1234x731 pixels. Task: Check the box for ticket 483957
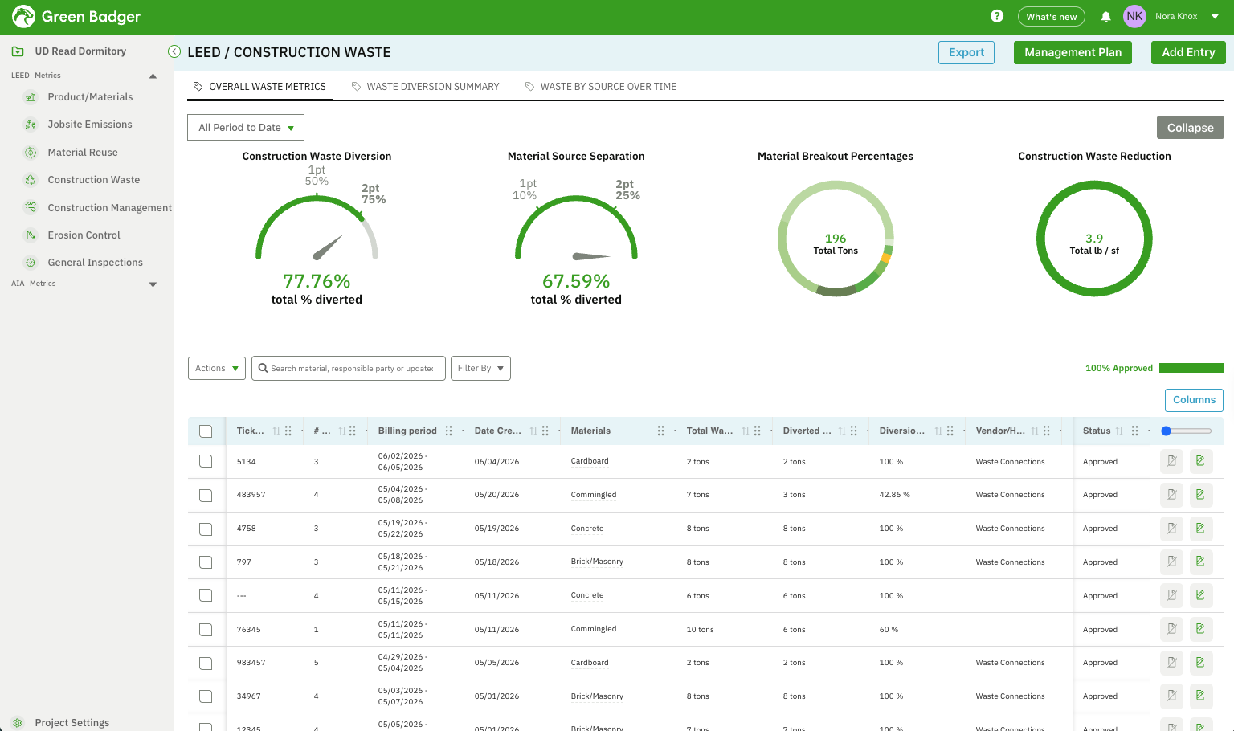[206, 496]
